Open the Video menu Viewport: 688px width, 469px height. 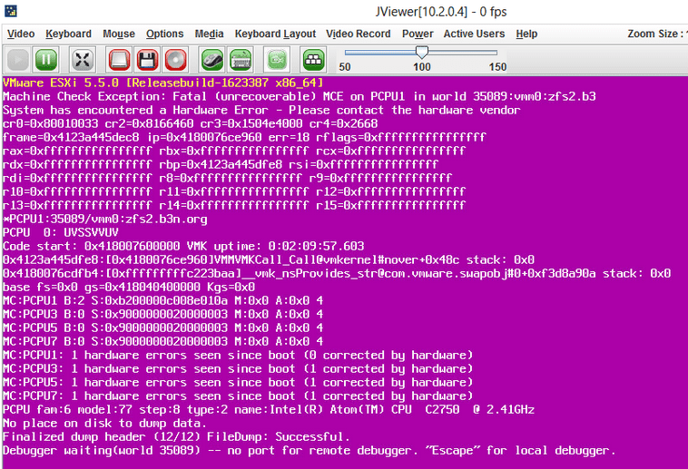tap(21, 34)
